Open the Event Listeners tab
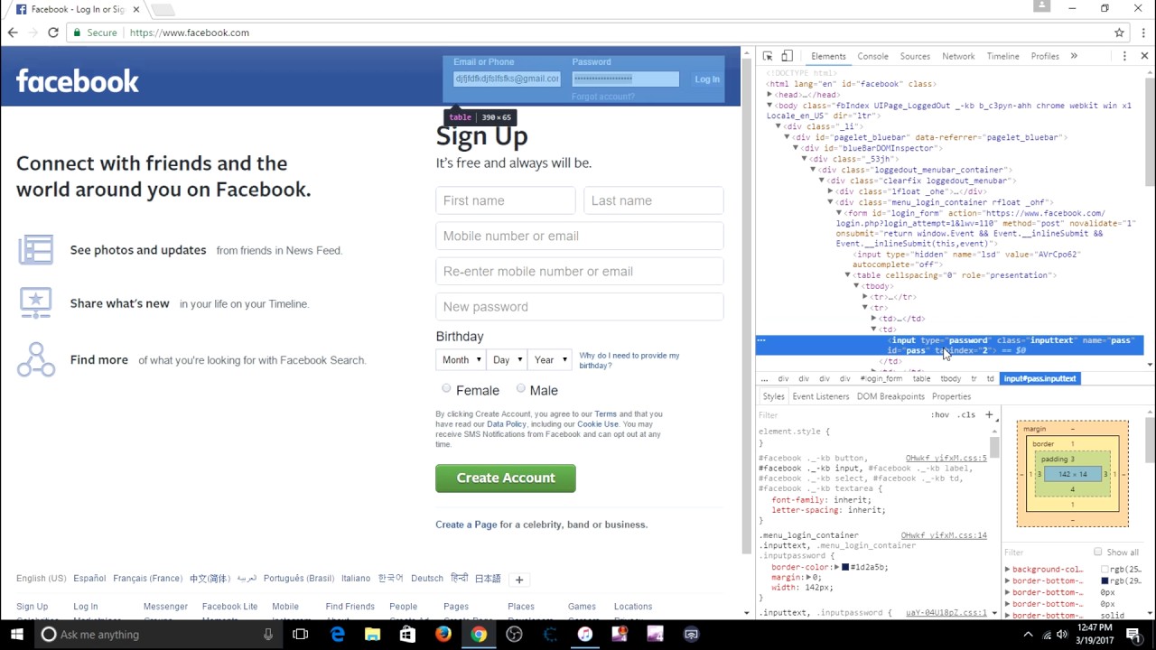This screenshot has height=650, width=1156. coord(820,396)
